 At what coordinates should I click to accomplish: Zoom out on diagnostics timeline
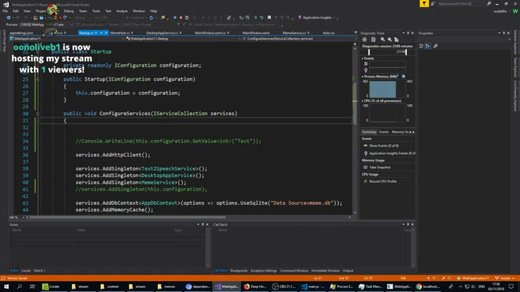pos(390,39)
